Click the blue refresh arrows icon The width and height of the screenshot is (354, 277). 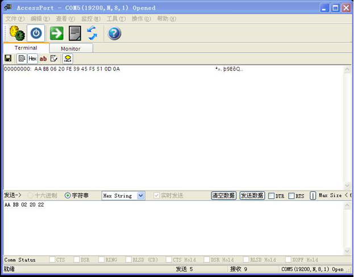pyautogui.click(x=92, y=33)
